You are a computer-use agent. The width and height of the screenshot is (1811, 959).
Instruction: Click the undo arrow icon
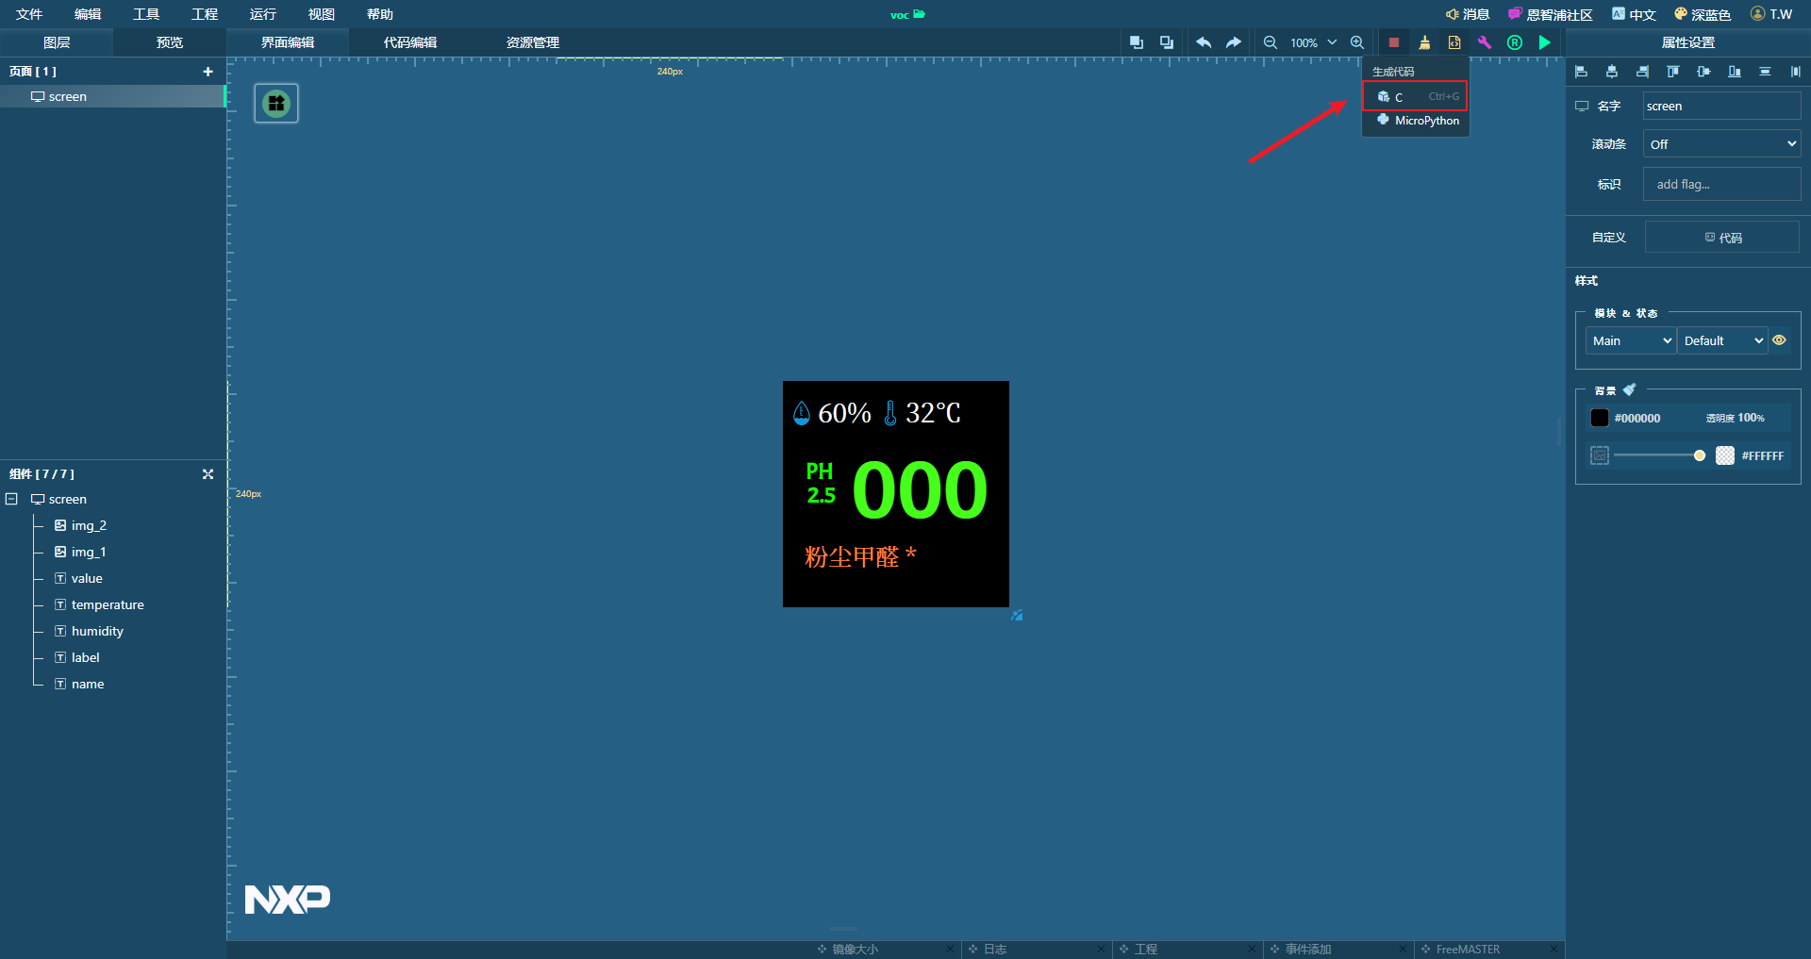pos(1203,42)
